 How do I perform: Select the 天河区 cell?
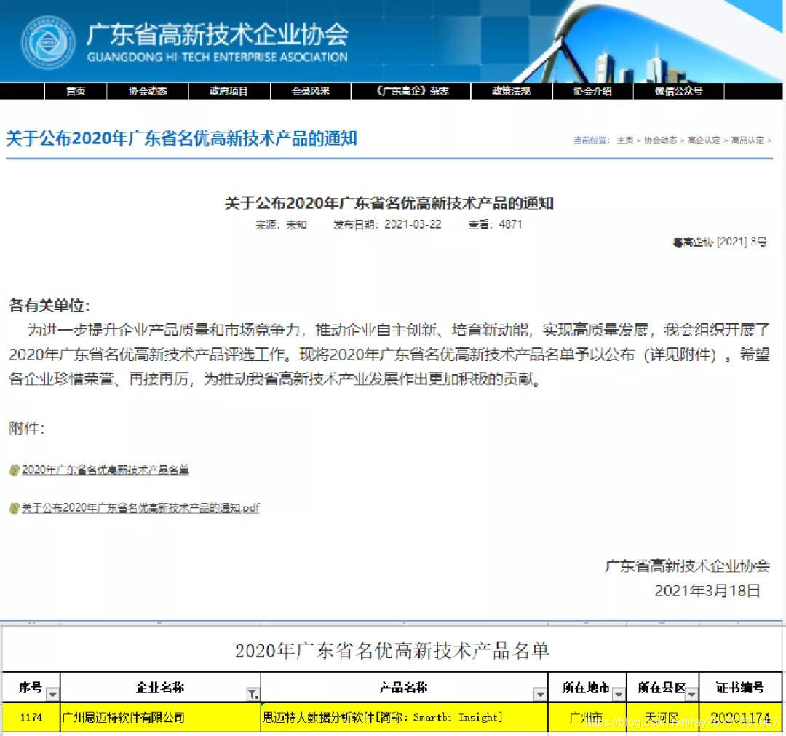[662, 718]
